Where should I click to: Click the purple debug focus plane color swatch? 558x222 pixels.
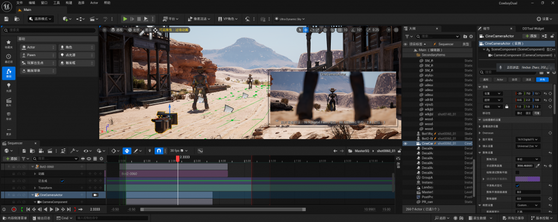point(527,179)
